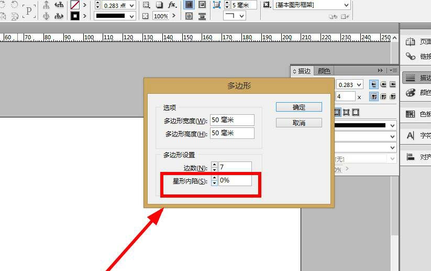The height and width of the screenshot is (271, 431).
Task: Click the corner size 5 毫米 field
Action: pyautogui.click(x=244, y=5)
